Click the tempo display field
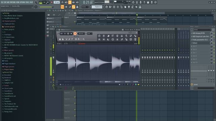 pyautogui.click(x=57, y=2)
